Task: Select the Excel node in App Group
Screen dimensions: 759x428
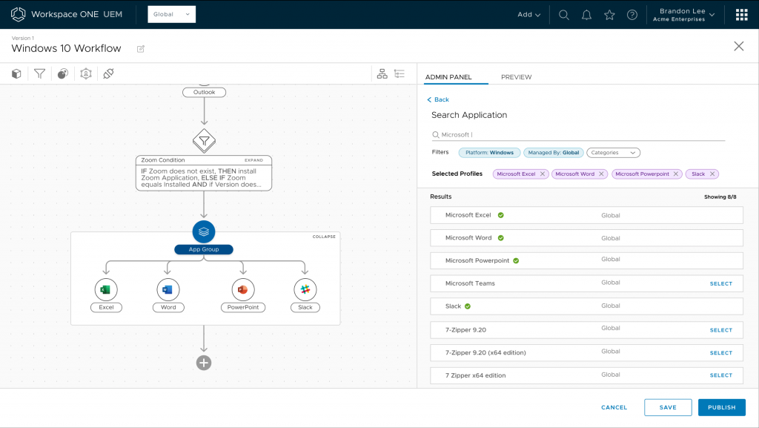Action: point(107,289)
